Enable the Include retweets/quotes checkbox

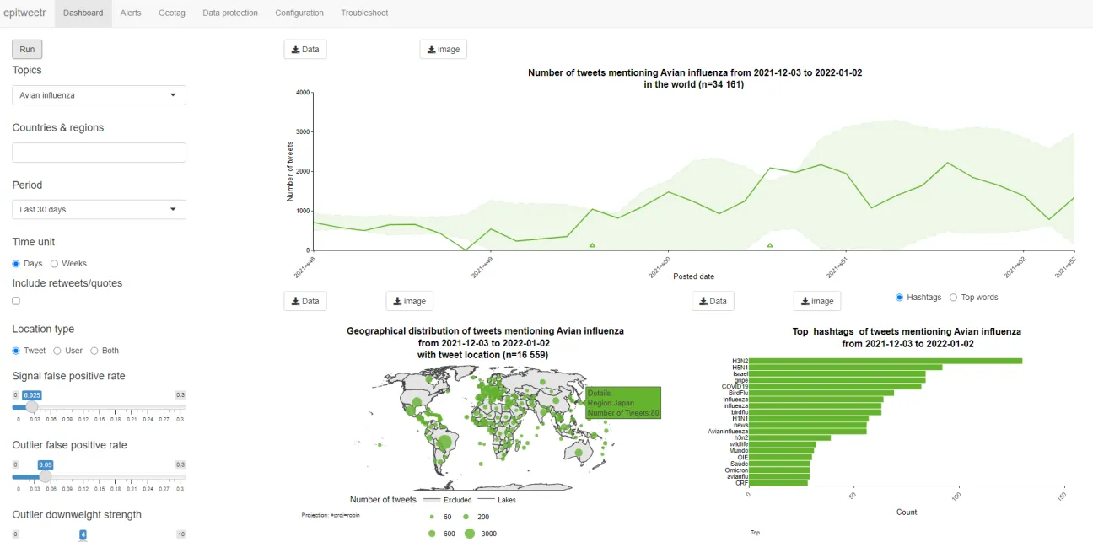click(14, 300)
